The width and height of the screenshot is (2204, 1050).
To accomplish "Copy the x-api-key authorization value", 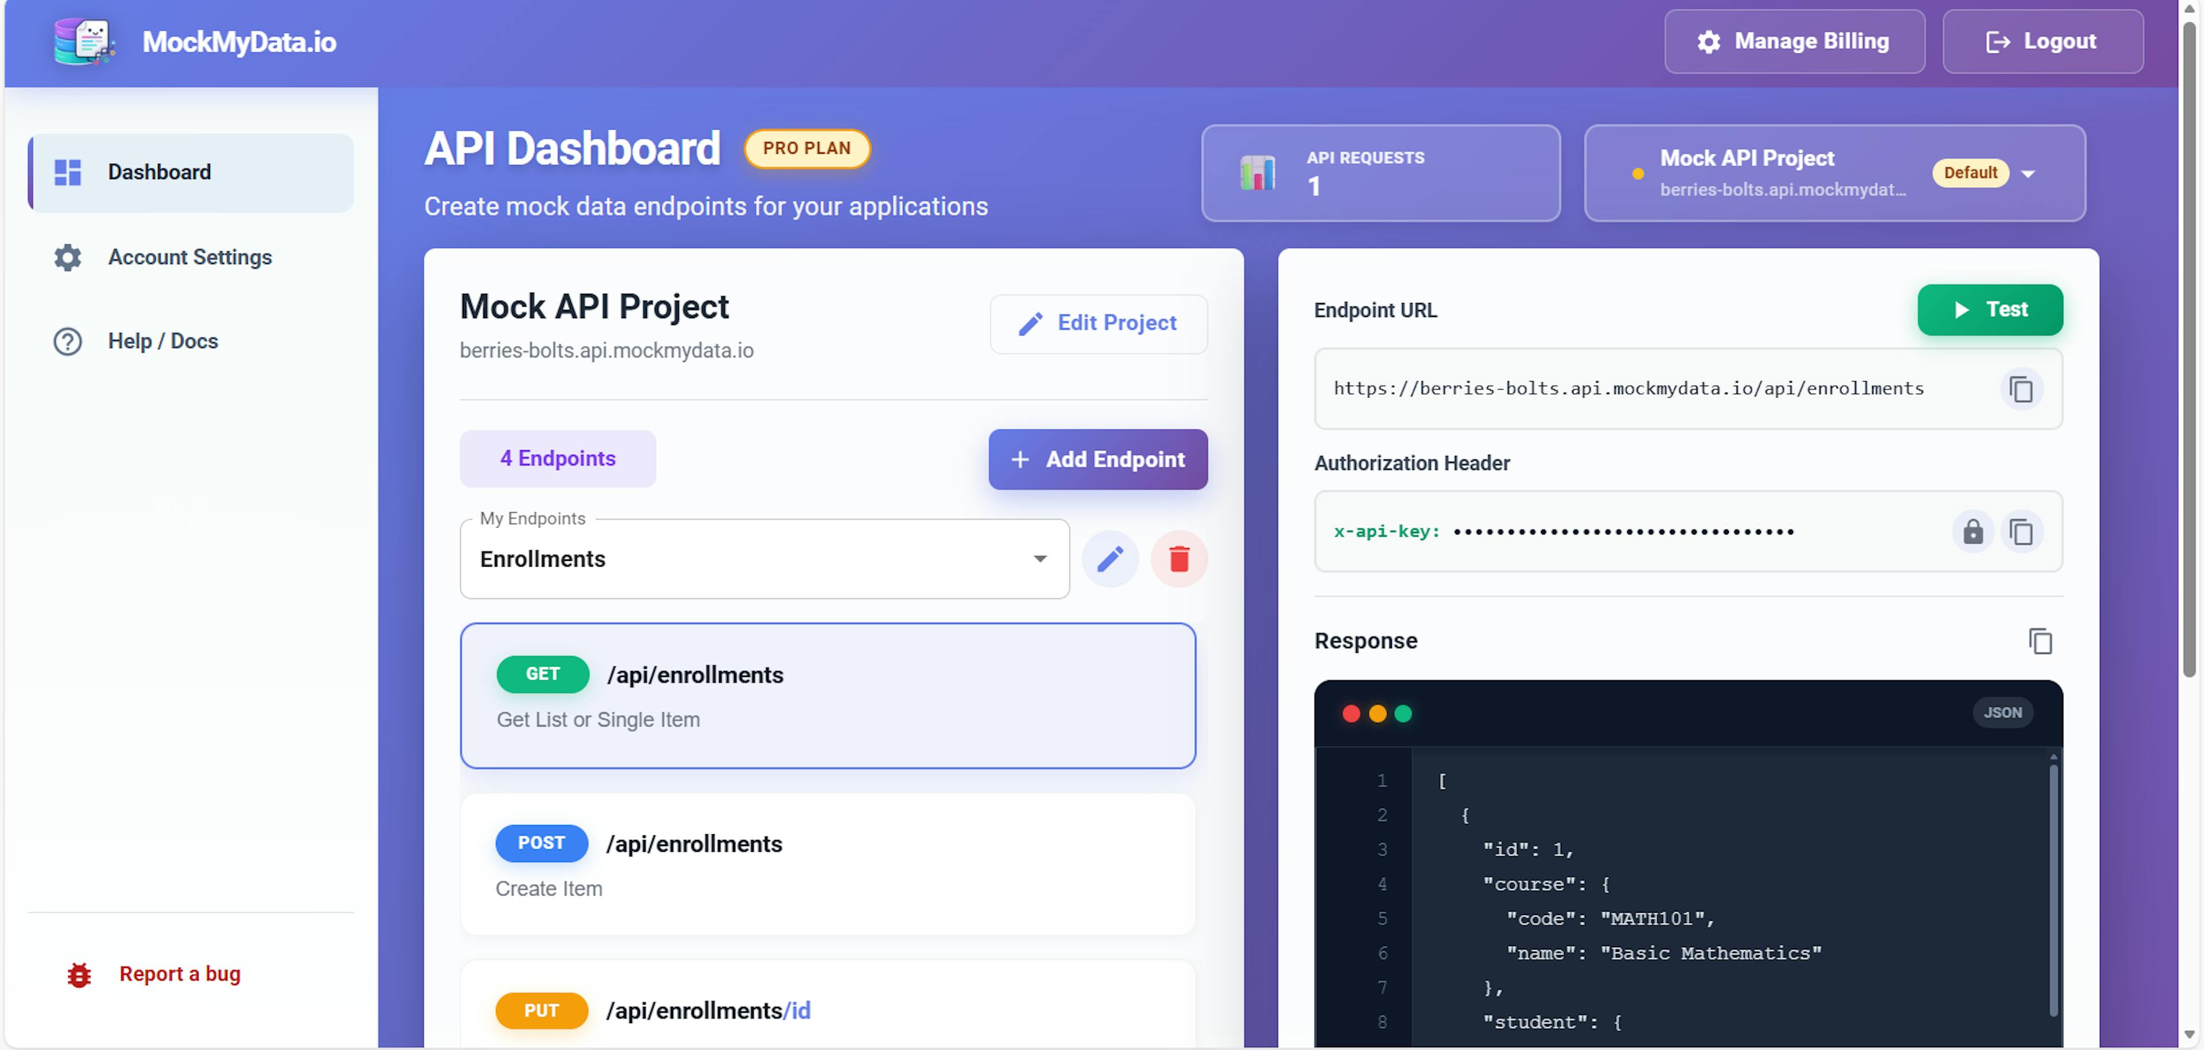I will 2021,532.
